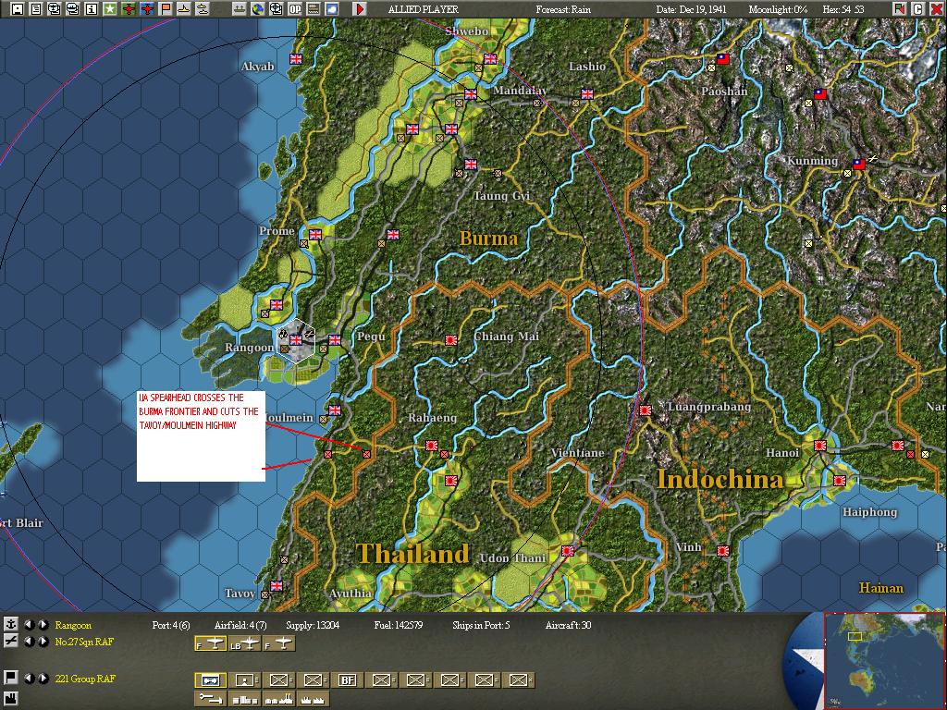Click 'Airfield: 4 (7)' text
The image size is (947, 710).
pos(240,625)
